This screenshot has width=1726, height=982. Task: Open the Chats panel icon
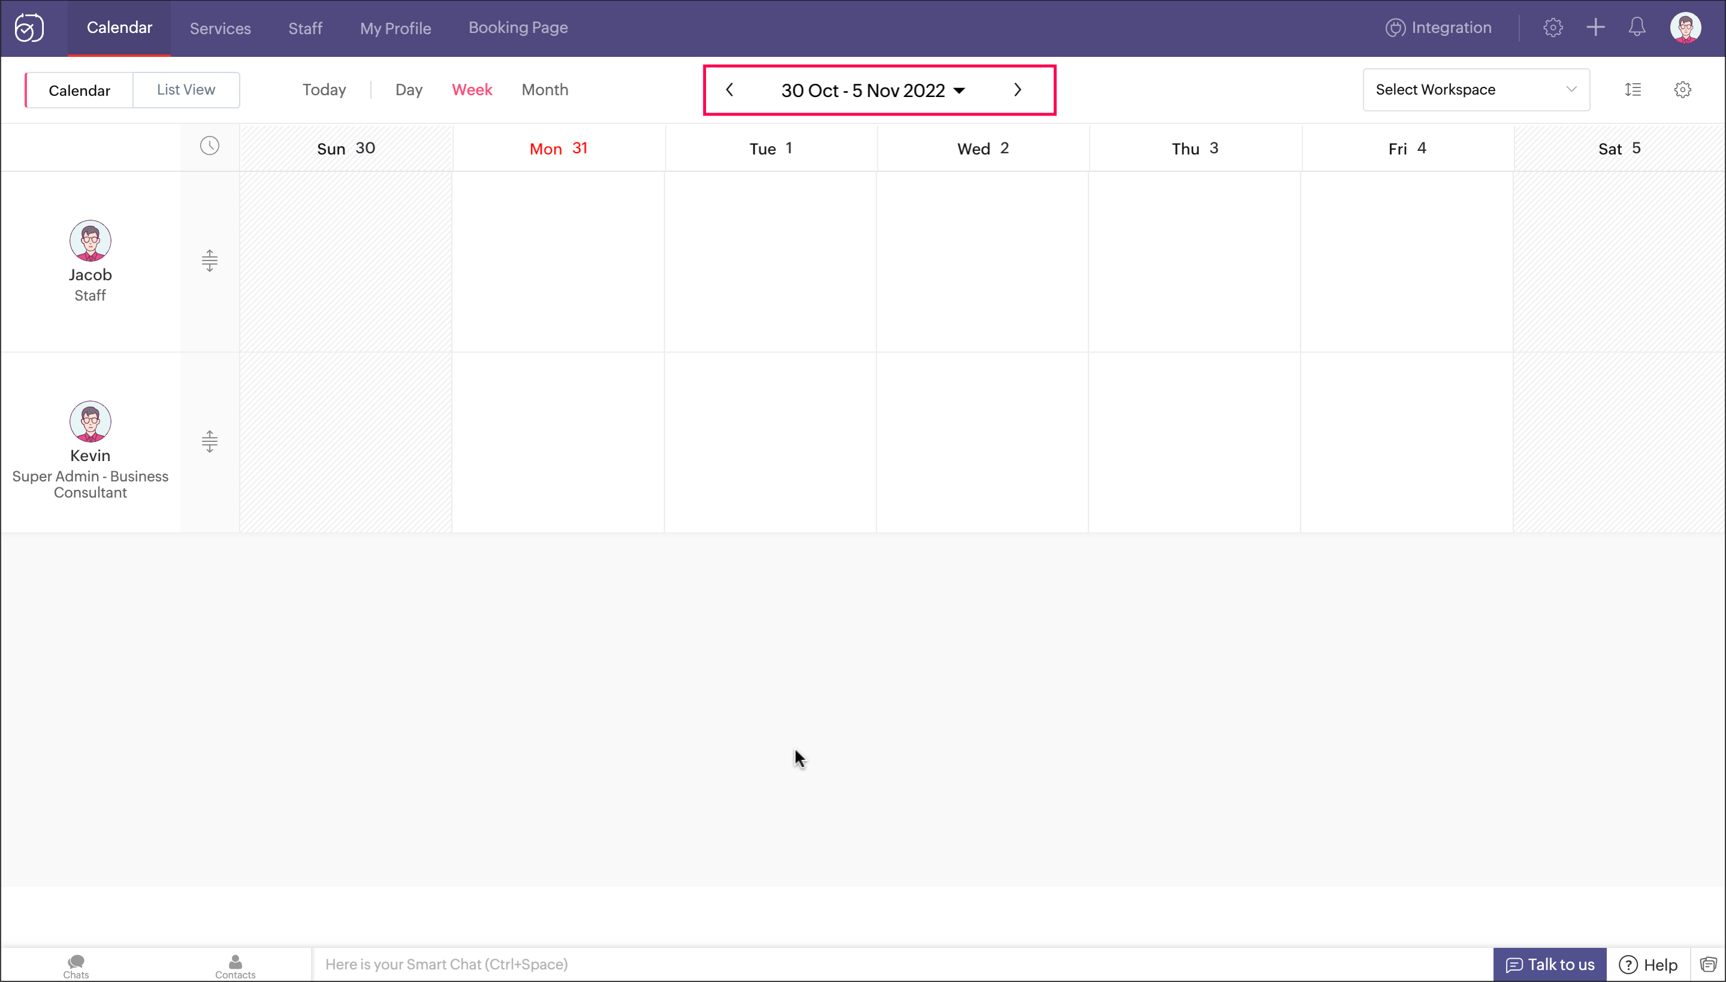[76, 966]
